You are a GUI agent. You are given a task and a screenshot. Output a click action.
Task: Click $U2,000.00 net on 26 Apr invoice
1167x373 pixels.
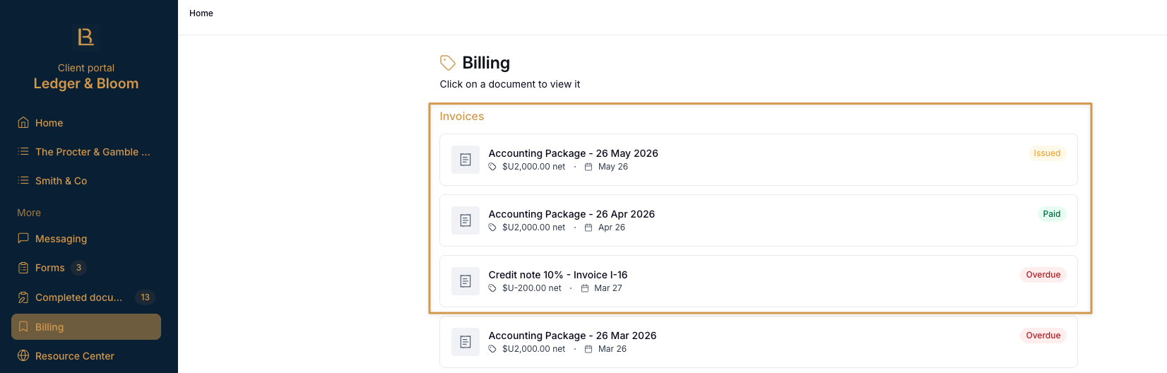coord(534,227)
